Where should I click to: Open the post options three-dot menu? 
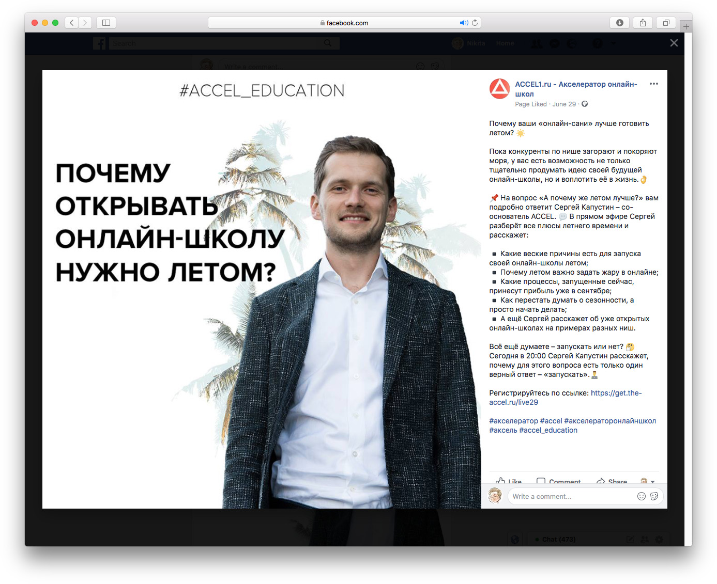pos(654,84)
